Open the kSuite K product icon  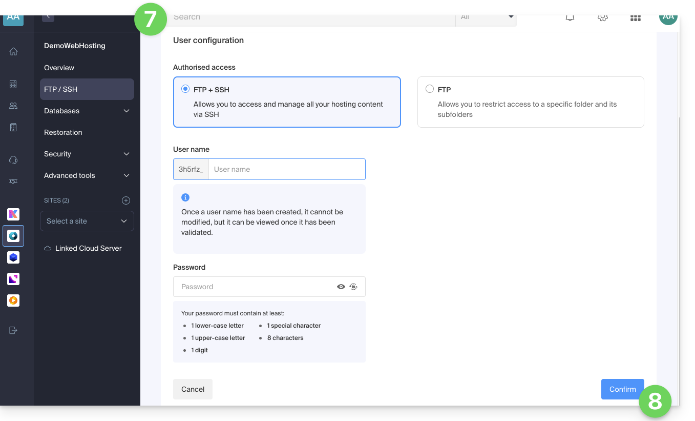point(13,214)
